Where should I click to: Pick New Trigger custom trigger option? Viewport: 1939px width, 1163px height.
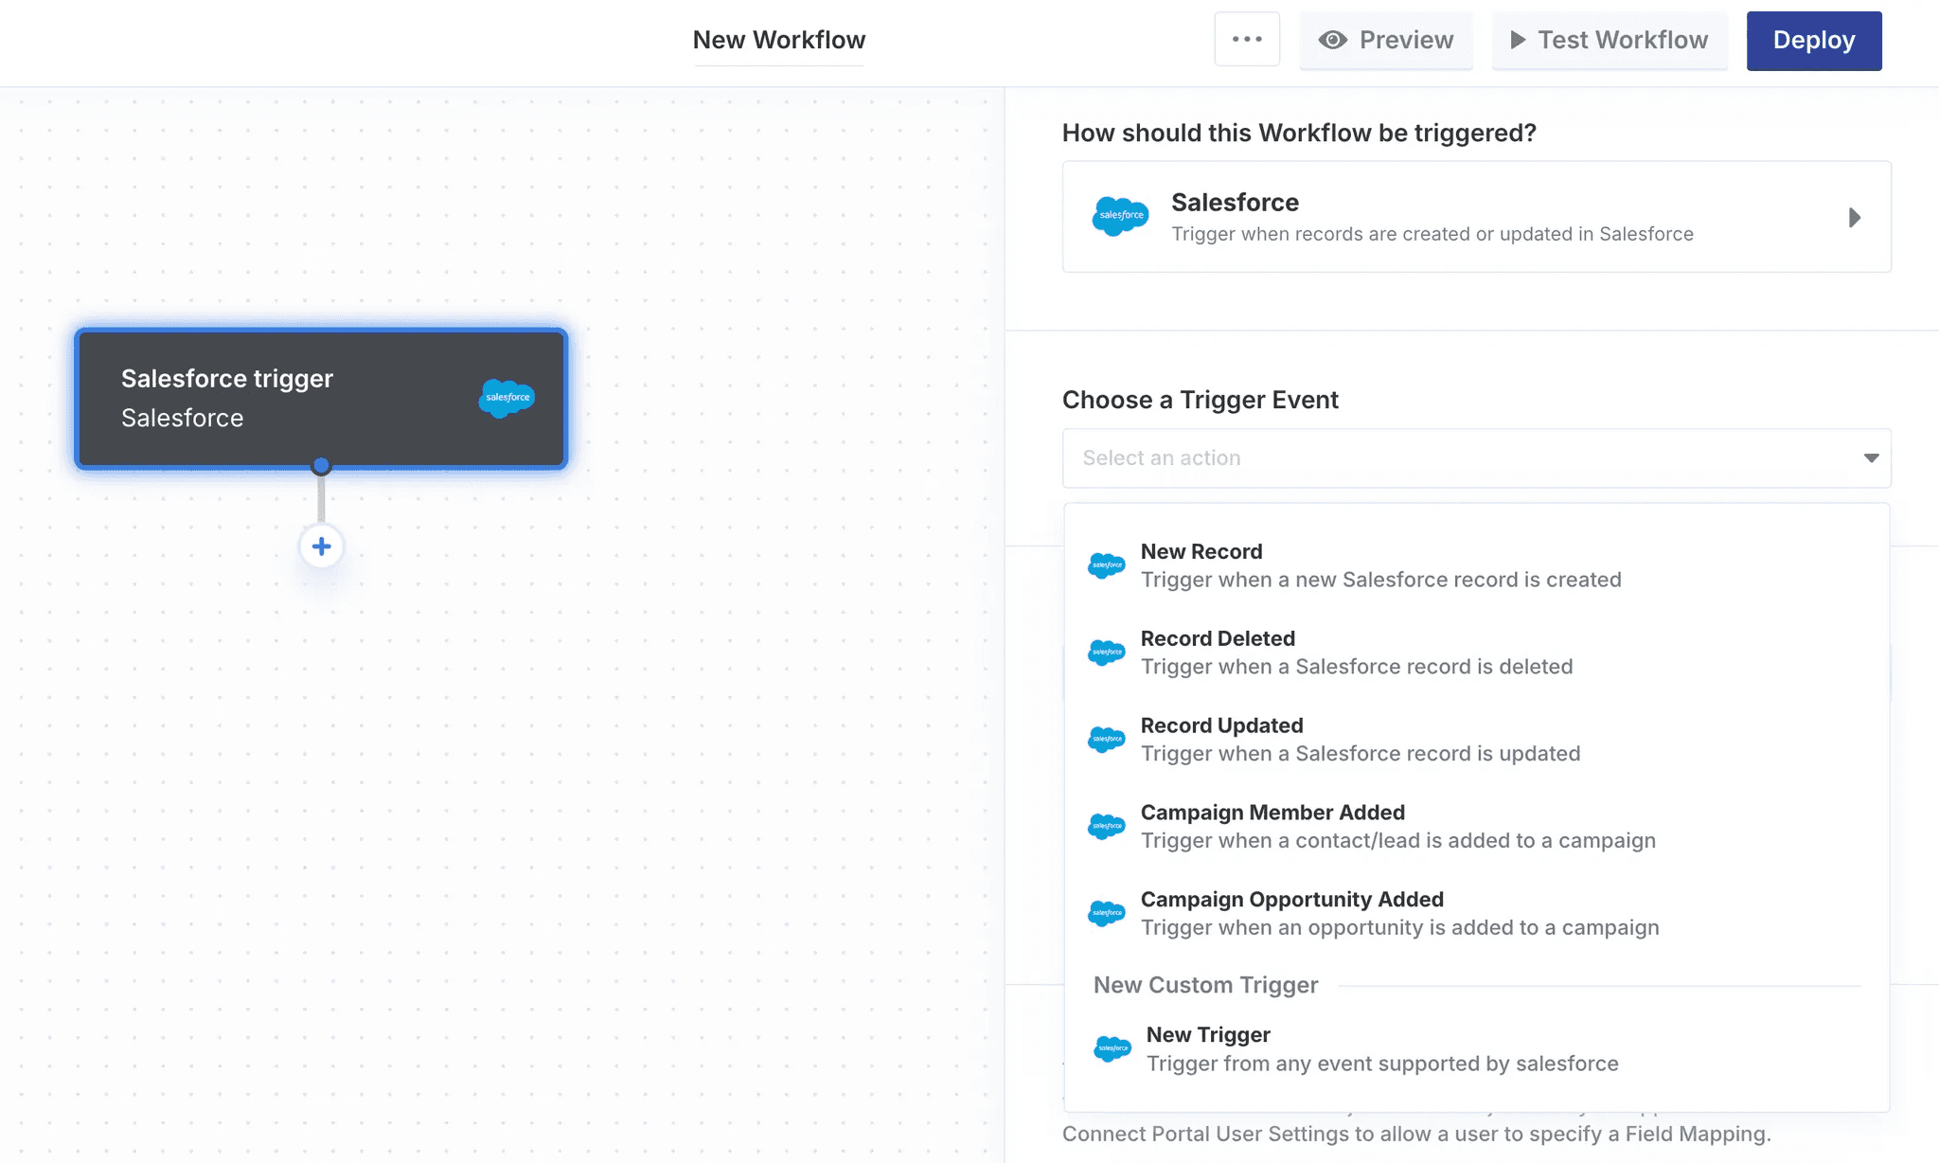[1381, 1048]
